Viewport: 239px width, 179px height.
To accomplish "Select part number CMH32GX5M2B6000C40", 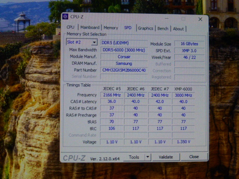I will tap(124, 70).
